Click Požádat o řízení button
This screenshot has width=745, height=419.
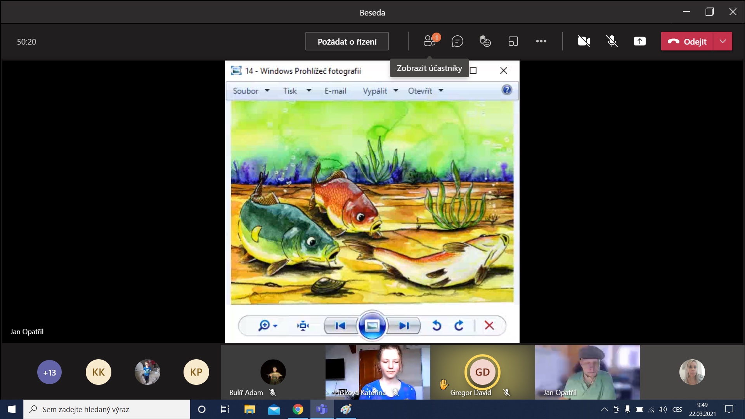(347, 42)
